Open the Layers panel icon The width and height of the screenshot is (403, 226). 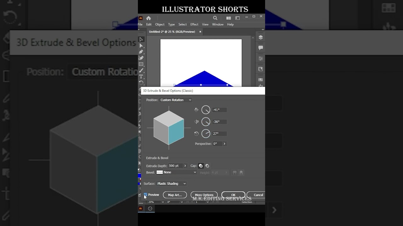[x=261, y=37]
